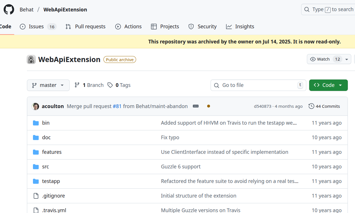Screen dimensions: 355x213
Task: Expand commit message ellipsis button
Action: (x=196, y=106)
